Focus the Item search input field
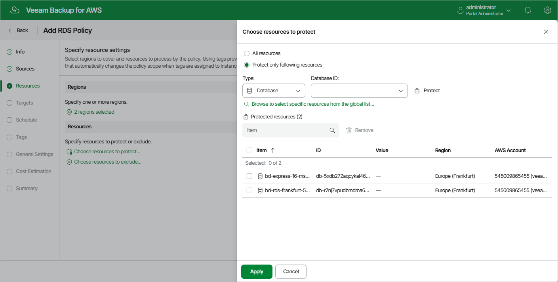The image size is (558, 282). (x=291, y=130)
